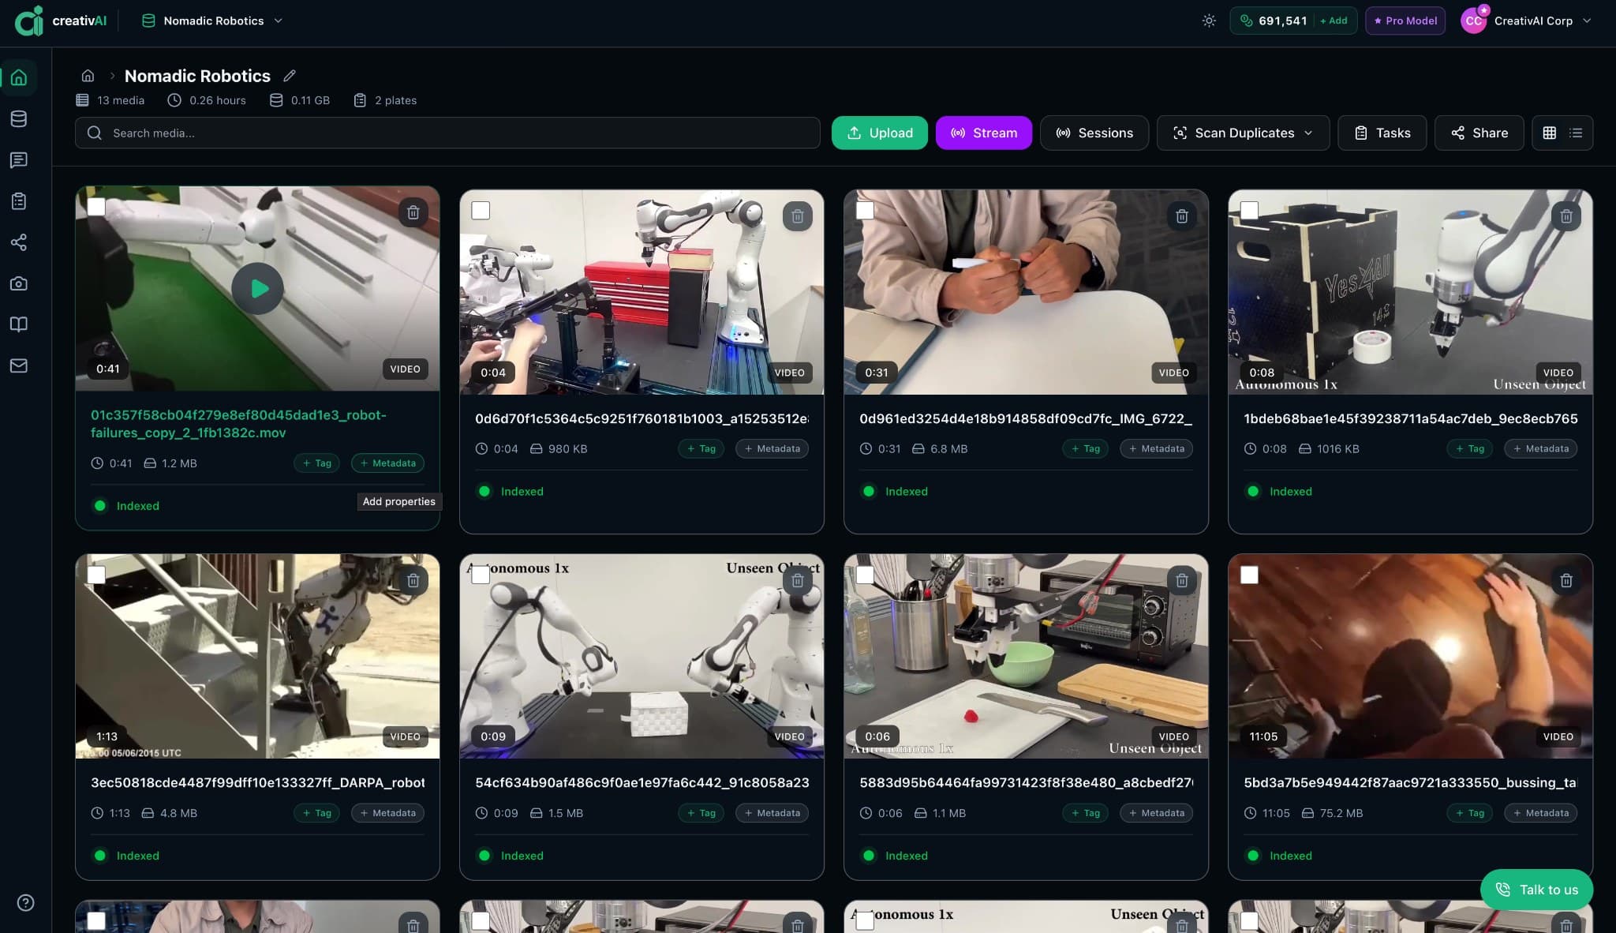Expand the CreativAI Corp account menu
Screen dimensions: 1616x933
click(x=1527, y=21)
